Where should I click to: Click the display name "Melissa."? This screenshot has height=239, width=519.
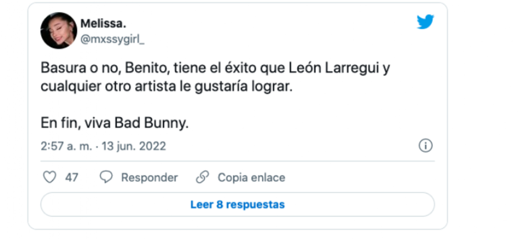103,24
